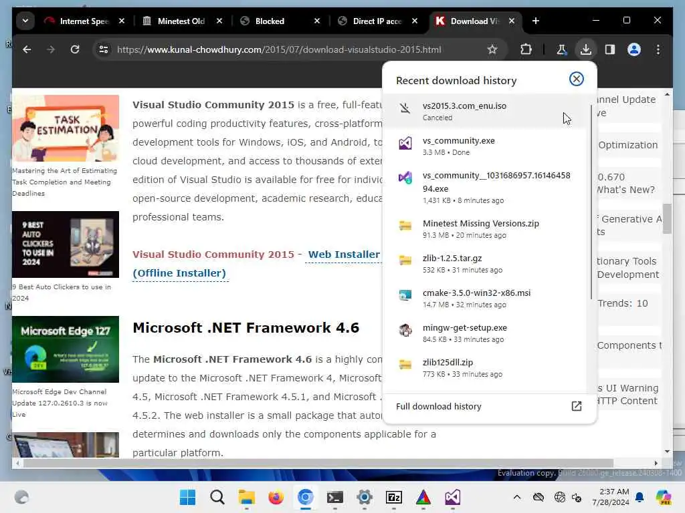
Task: Open vs_community.exe download entry
Action: [486, 146]
